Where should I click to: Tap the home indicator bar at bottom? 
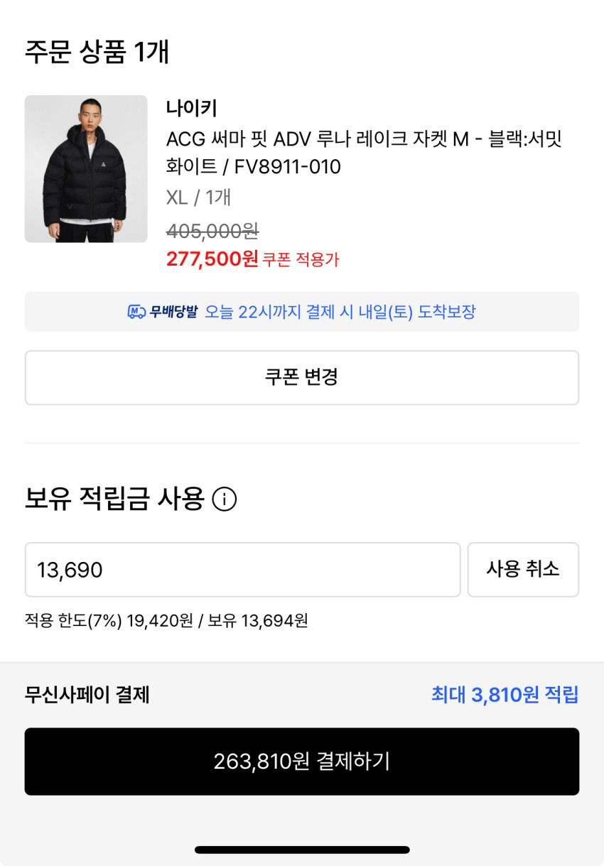pyautogui.click(x=302, y=850)
